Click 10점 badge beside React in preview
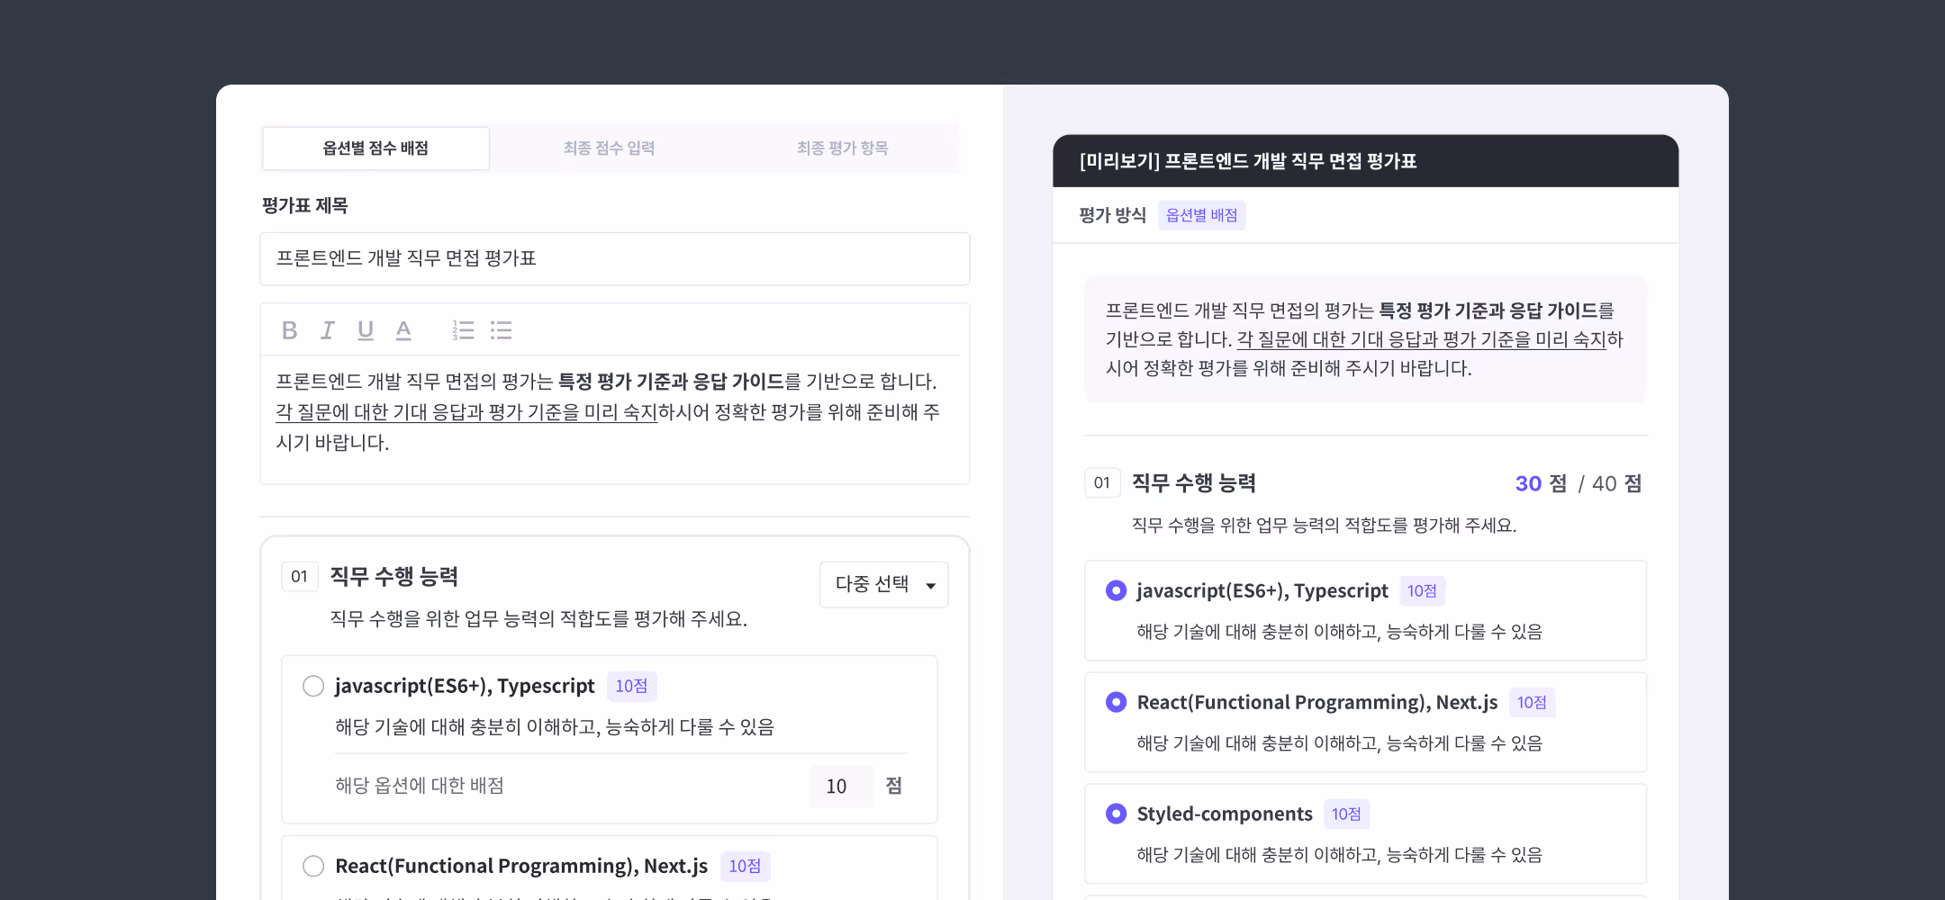Screen dimensions: 1945x900 tap(1532, 703)
